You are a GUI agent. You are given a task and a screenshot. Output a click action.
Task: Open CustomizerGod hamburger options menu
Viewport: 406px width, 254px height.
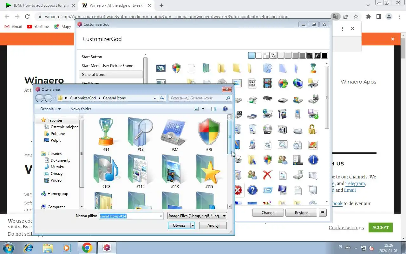(x=323, y=213)
